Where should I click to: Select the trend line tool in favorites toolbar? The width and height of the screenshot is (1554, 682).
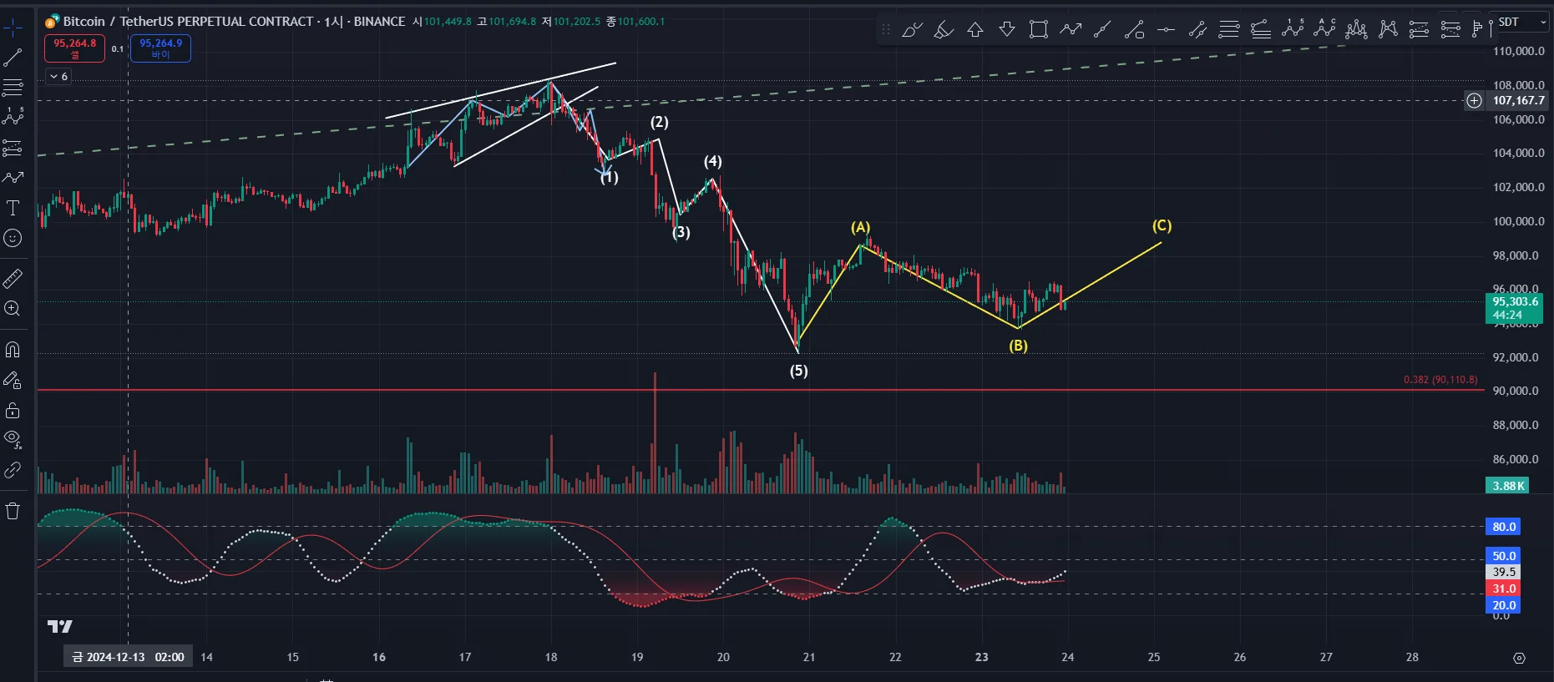1102,30
